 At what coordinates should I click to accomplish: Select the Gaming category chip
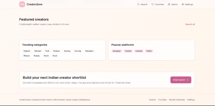67,51
